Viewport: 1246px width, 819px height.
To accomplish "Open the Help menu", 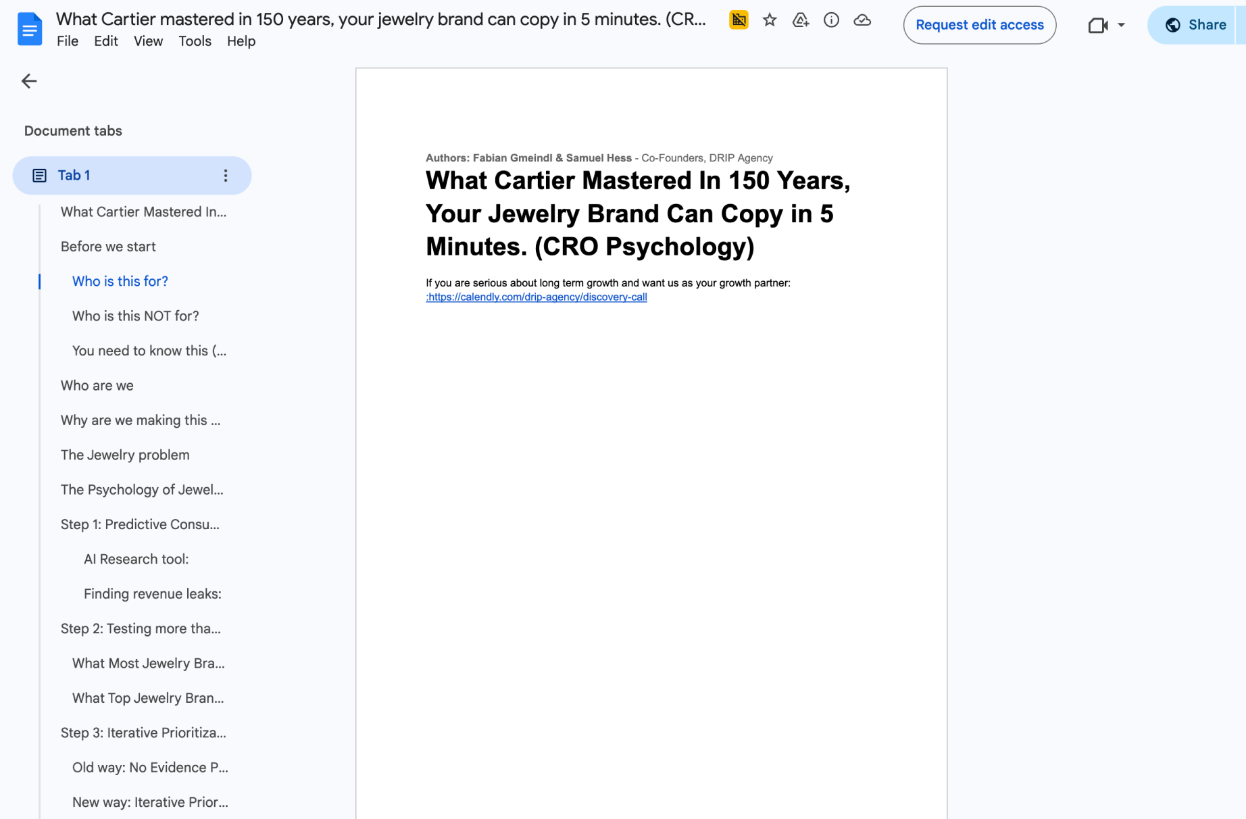I will 241,41.
